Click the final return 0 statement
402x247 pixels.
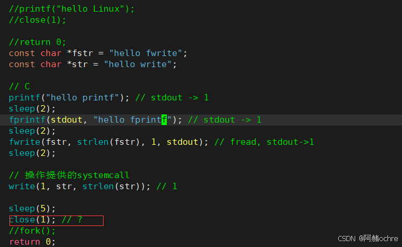point(32,242)
